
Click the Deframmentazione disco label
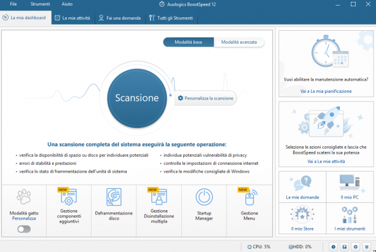(x=114, y=216)
